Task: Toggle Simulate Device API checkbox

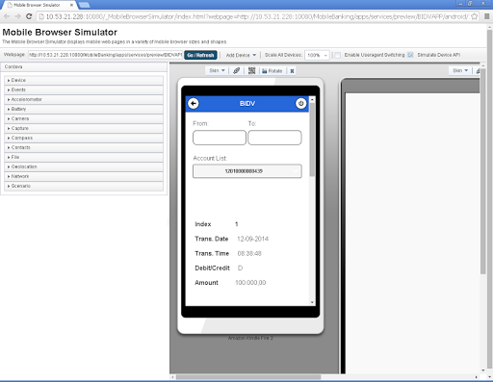Action: click(x=410, y=55)
